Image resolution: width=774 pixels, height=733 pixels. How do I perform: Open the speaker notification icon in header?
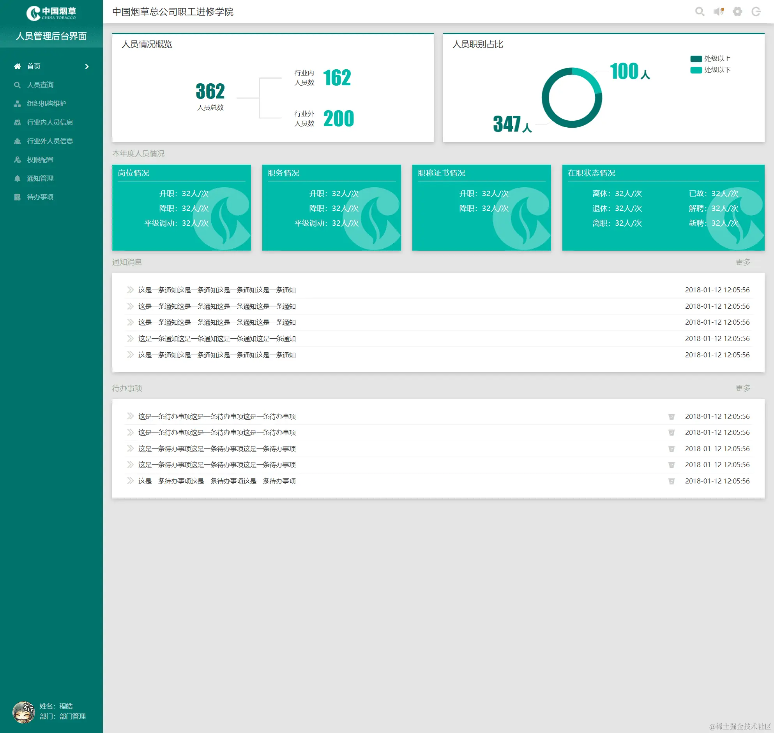coord(718,12)
